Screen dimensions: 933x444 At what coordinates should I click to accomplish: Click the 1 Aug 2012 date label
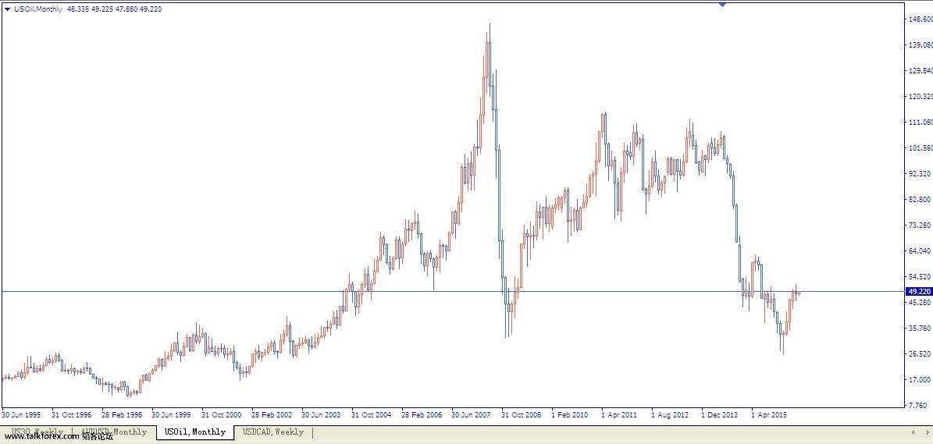point(669,415)
